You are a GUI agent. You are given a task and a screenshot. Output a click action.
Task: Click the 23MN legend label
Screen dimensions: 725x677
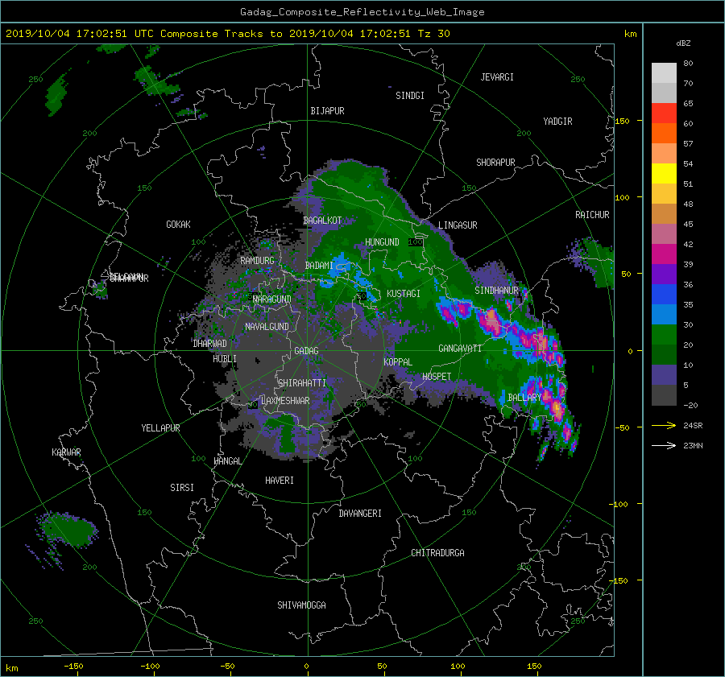[x=693, y=445]
